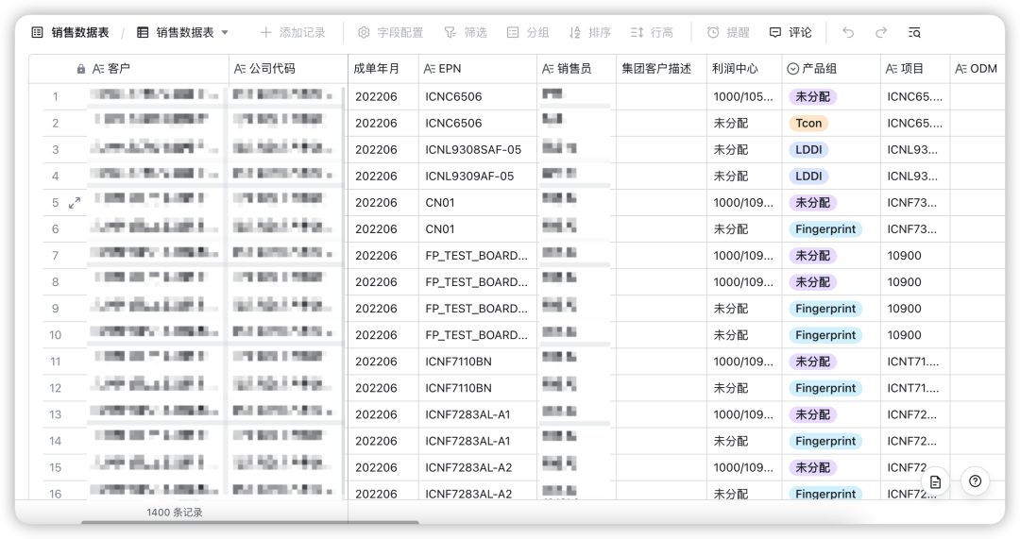Open the document icon button near bottom right
The width and height of the screenshot is (1020, 539).
[x=935, y=481]
